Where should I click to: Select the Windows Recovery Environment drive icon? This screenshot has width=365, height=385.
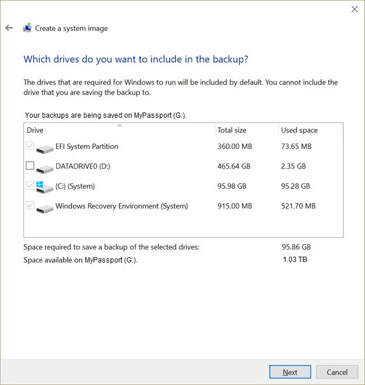point(44,209)
